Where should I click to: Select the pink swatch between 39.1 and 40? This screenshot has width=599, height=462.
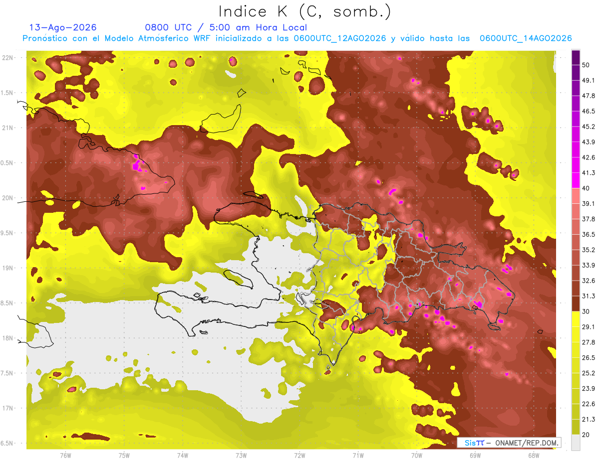tap(576, 196)
